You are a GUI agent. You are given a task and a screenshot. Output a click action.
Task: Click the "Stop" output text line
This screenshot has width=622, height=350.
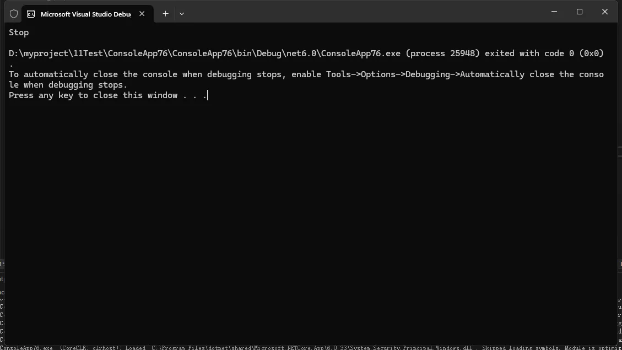tap(19, 33)
